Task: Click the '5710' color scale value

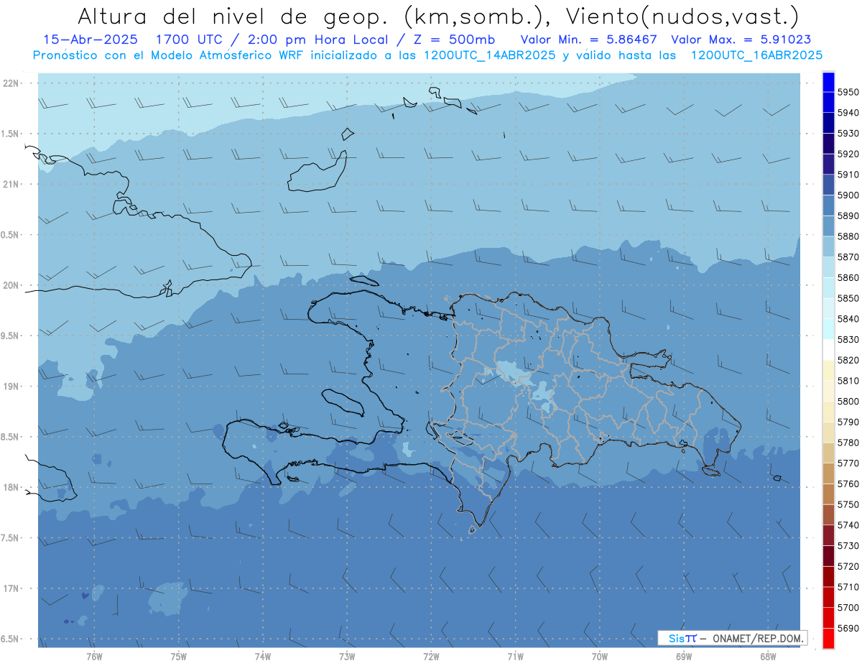Action: coord(848,587)
